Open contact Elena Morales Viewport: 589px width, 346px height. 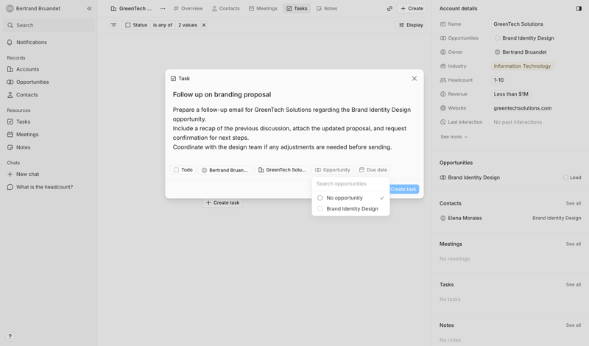461,218
